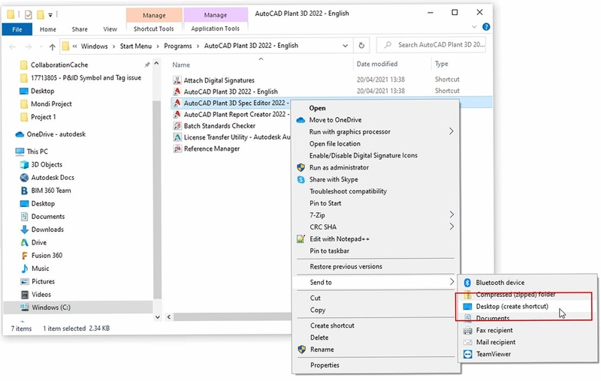Image resolution: width=601 pixels, height=381 pixels.
Task: Click the file list left scroll arrow
Action: coord(168,317)
